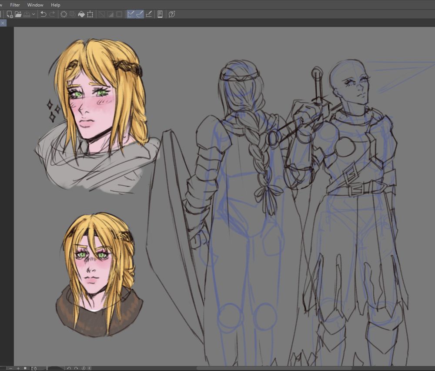Click the Clear (delete) spinner icon

pos(64,14)
